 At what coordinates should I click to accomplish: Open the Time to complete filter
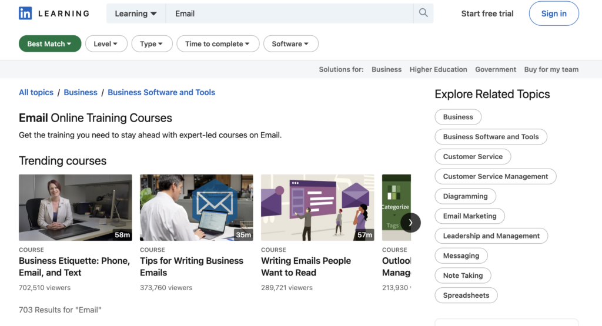click(x=218, y=43)
